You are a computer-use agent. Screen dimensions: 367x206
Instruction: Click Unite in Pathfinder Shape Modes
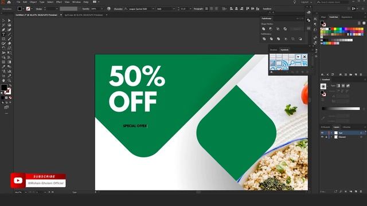[x=264, y=29]
